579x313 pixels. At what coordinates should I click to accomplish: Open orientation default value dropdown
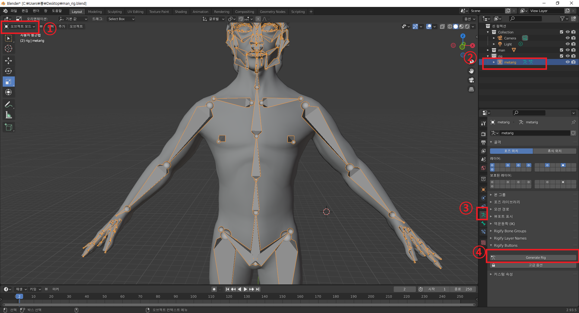73,19
